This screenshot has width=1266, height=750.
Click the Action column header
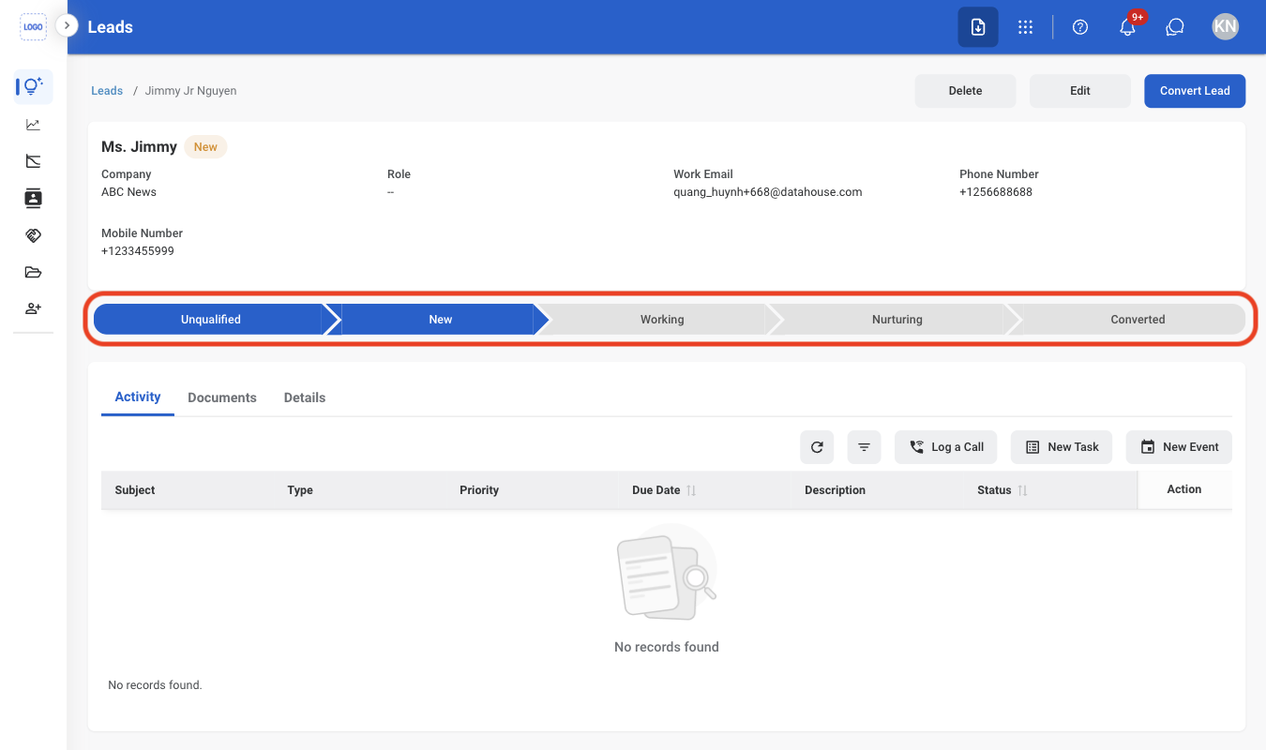click(1184, 489)
